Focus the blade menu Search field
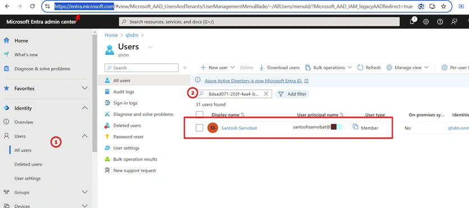Viewport: 469px width, 208px height. click(142, 68)
